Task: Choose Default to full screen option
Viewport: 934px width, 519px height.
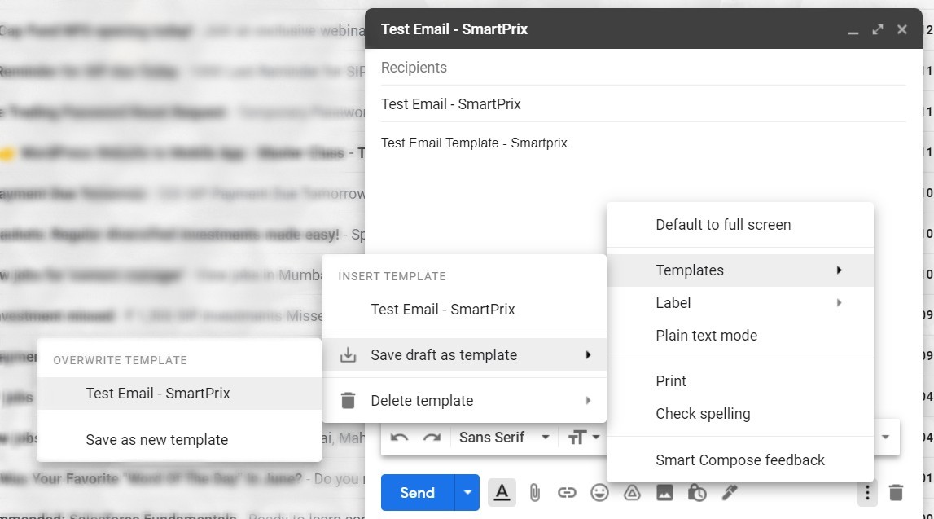Action: [740, 225]
